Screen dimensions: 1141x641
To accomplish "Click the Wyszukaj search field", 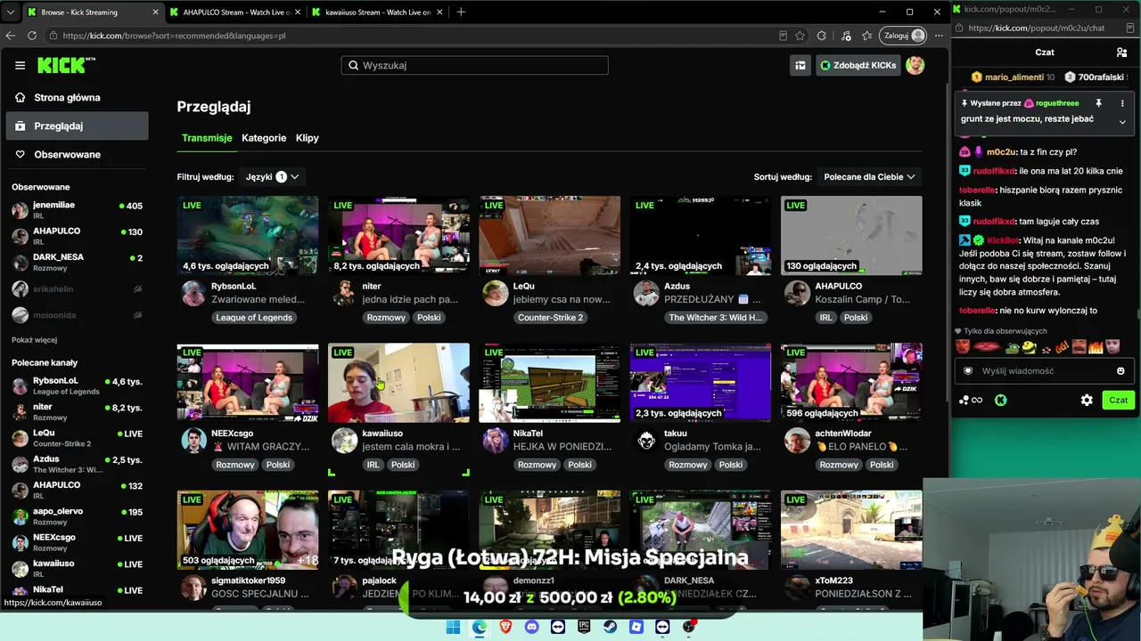I will click(x=474, y=65).
